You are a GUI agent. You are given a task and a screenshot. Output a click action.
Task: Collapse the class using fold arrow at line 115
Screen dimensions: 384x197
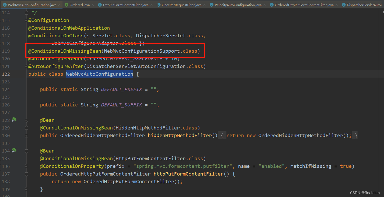click(26, 20)
